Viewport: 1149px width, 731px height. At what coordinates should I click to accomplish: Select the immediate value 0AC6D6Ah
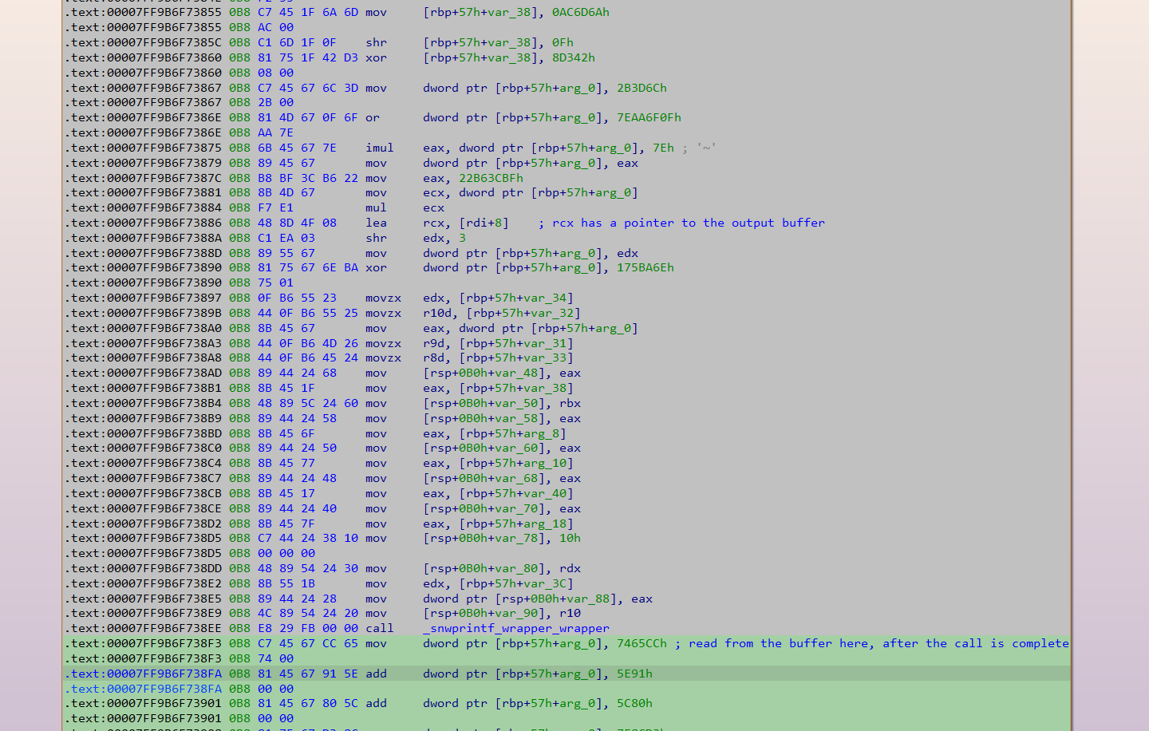coord(580,12)
